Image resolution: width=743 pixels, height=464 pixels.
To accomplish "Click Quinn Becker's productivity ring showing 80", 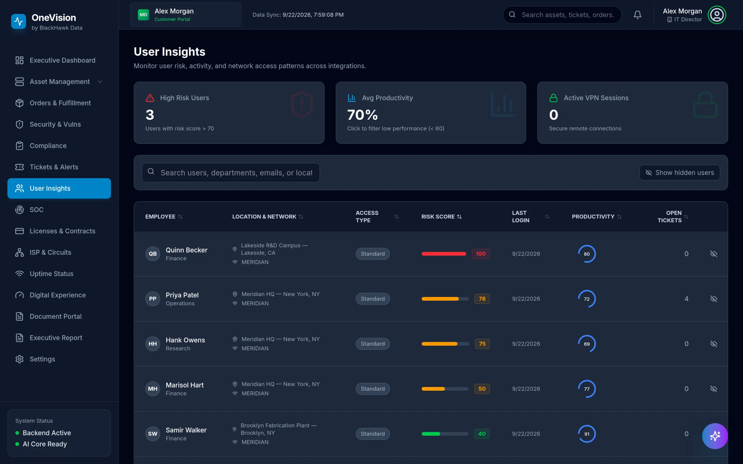I will click(587, 254).
